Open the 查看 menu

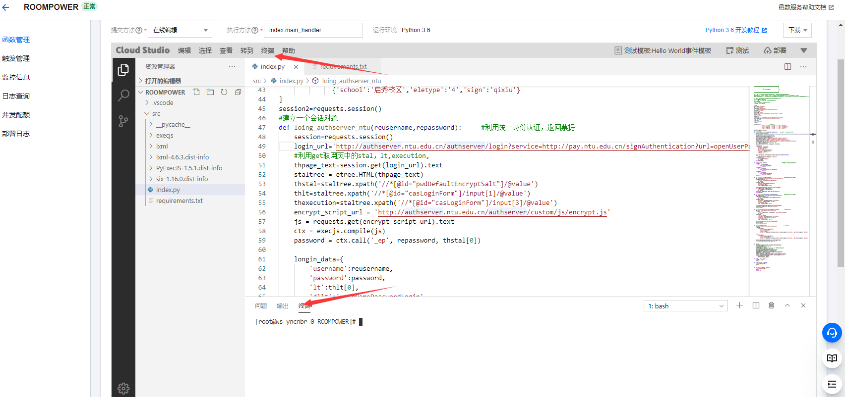coord(226,50)
